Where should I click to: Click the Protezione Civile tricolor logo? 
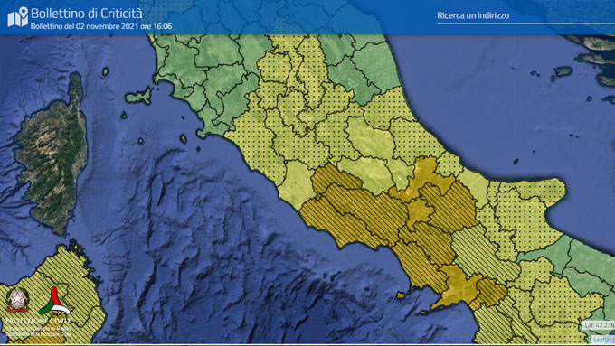54,301
